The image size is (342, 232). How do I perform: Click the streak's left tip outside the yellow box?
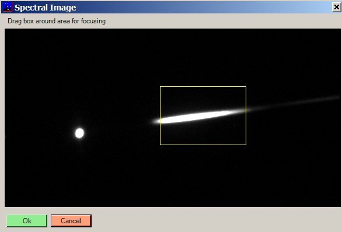pyautogui.click(x=156, y=121)
